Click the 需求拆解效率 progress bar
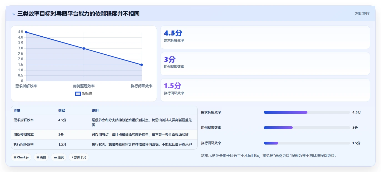The image size is (381, 172). 307,112
